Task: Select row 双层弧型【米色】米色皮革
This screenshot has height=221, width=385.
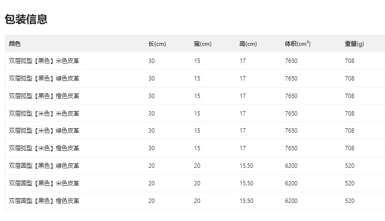Action: point(44,114)
